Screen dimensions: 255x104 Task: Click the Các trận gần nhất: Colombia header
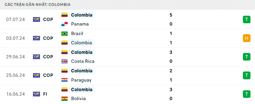point(37,5)
